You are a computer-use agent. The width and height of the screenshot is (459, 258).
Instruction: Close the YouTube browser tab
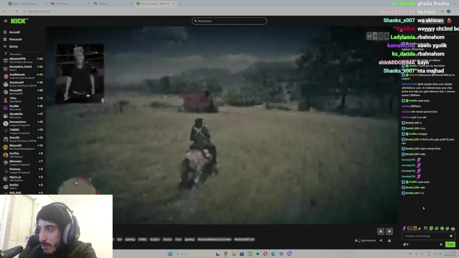pyautogui.click(x=89, y=4)
